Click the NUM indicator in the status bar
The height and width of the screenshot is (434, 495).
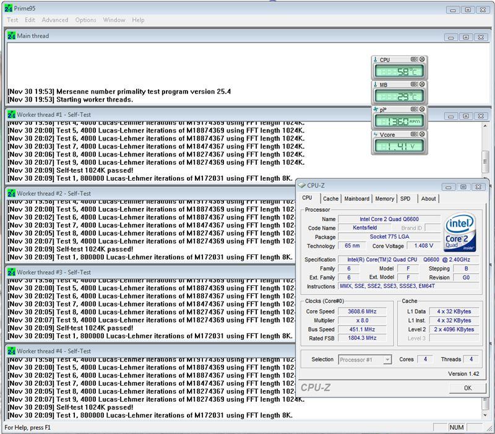(x=457, y=427)
